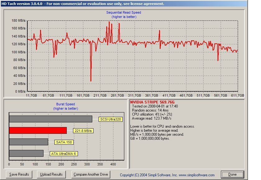Click the 200 value on burst axis
The image size is (261, 180).
(x=61, y=164)
